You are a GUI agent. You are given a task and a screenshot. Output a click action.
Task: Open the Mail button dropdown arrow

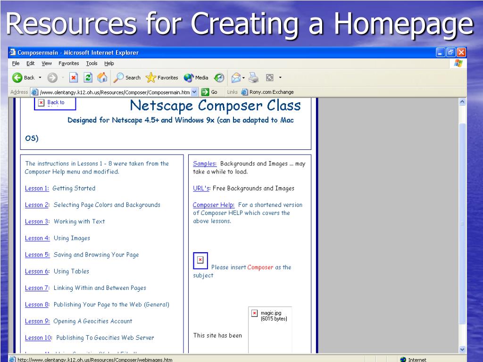243,78
